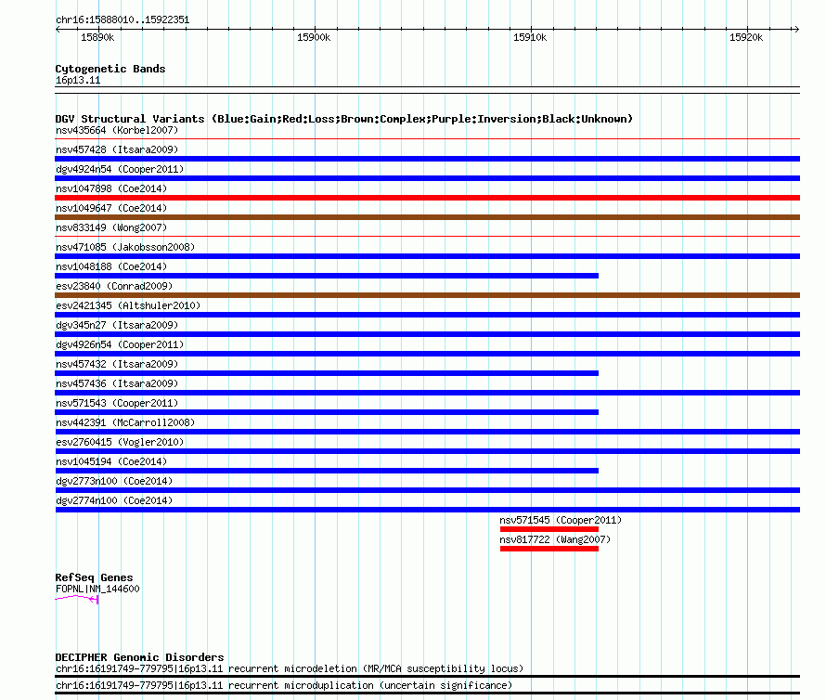826x700 pixels.
Task: Click the 16p13.11 recurrent microduplication entry
Action: pyautogui.click(x=283, y=686)
